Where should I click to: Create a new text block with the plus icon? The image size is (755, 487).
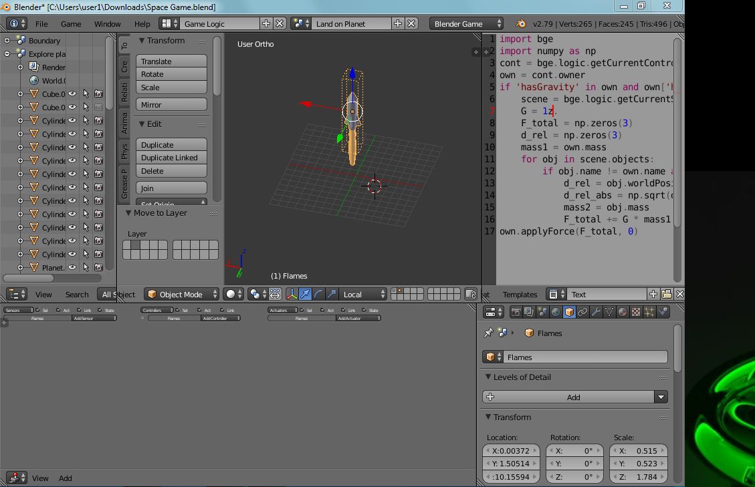coord(653,294)
